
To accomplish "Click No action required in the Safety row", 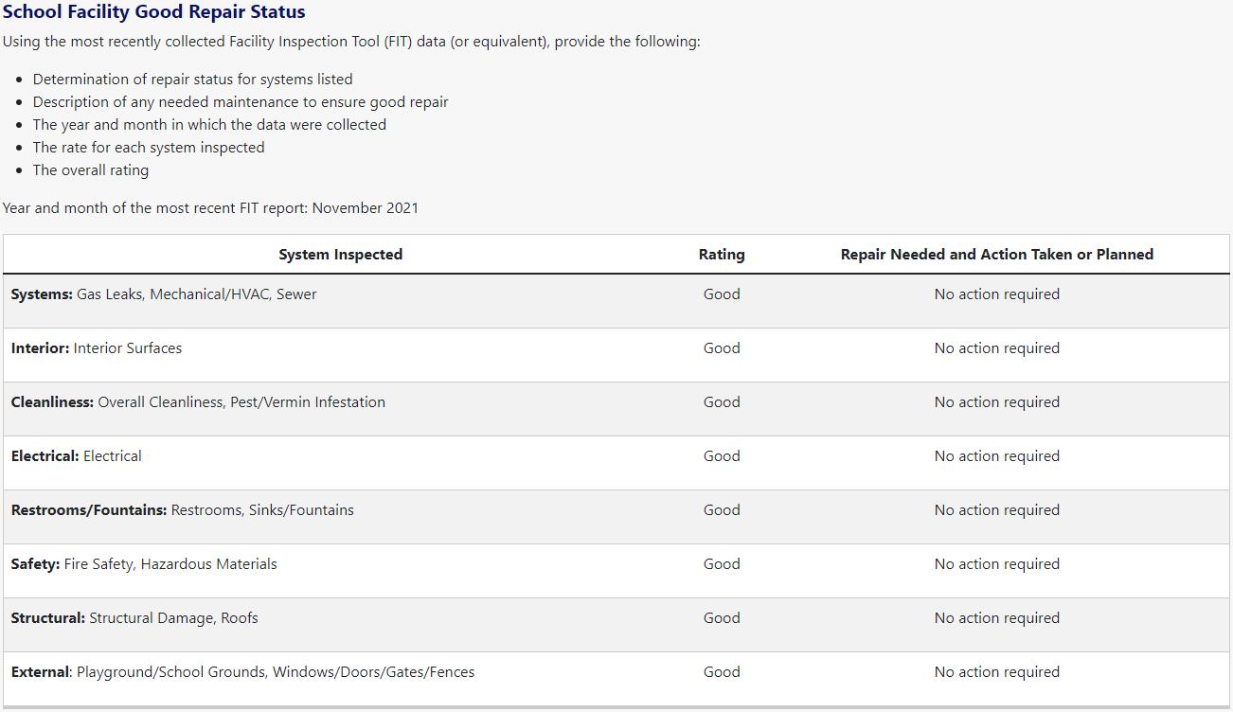I will [996, 564].
